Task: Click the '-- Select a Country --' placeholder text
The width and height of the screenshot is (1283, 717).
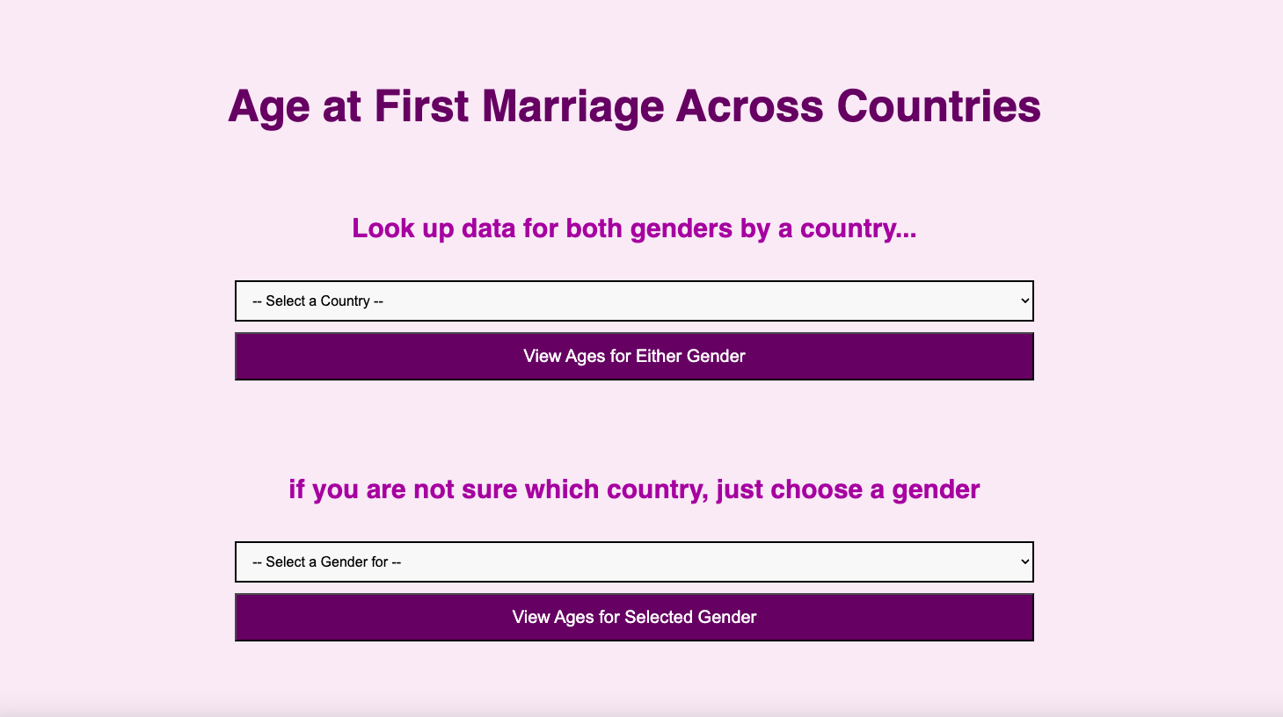Action: click(x=317, y=301)
